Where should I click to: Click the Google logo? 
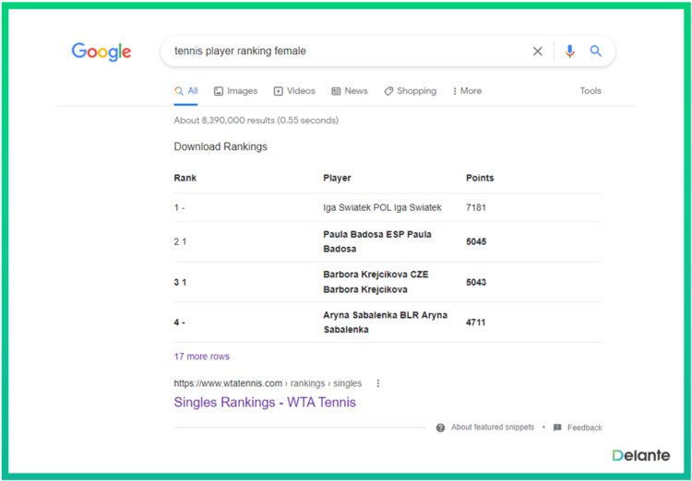tap(101, 52)
